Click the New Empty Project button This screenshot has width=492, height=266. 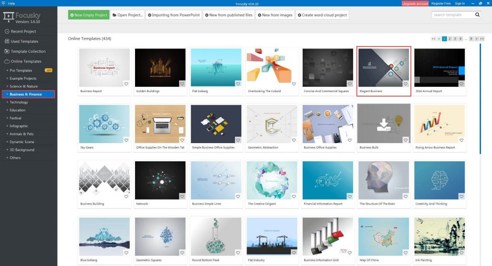click(x=88, y=15)
